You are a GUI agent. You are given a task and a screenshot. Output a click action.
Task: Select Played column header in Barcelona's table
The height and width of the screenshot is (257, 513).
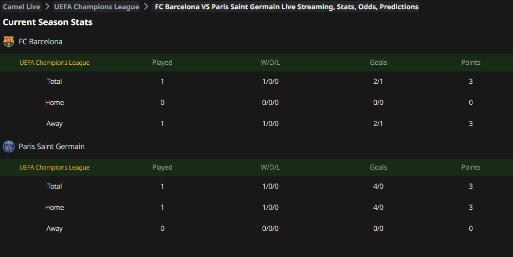162,63
